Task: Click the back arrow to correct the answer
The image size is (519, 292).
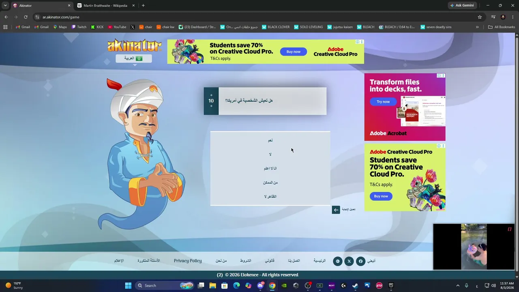Action: [x=336, y=210]
